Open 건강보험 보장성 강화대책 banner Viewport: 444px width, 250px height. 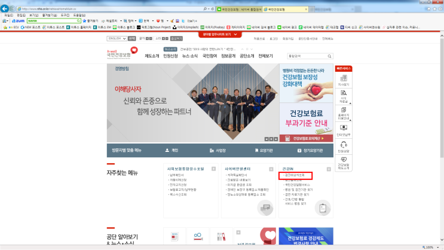click(306, 83)
